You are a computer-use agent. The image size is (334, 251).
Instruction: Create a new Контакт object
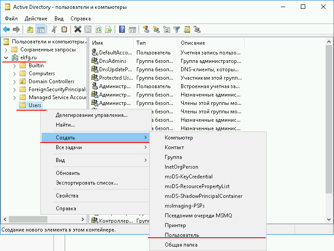[x=208, y=147]
